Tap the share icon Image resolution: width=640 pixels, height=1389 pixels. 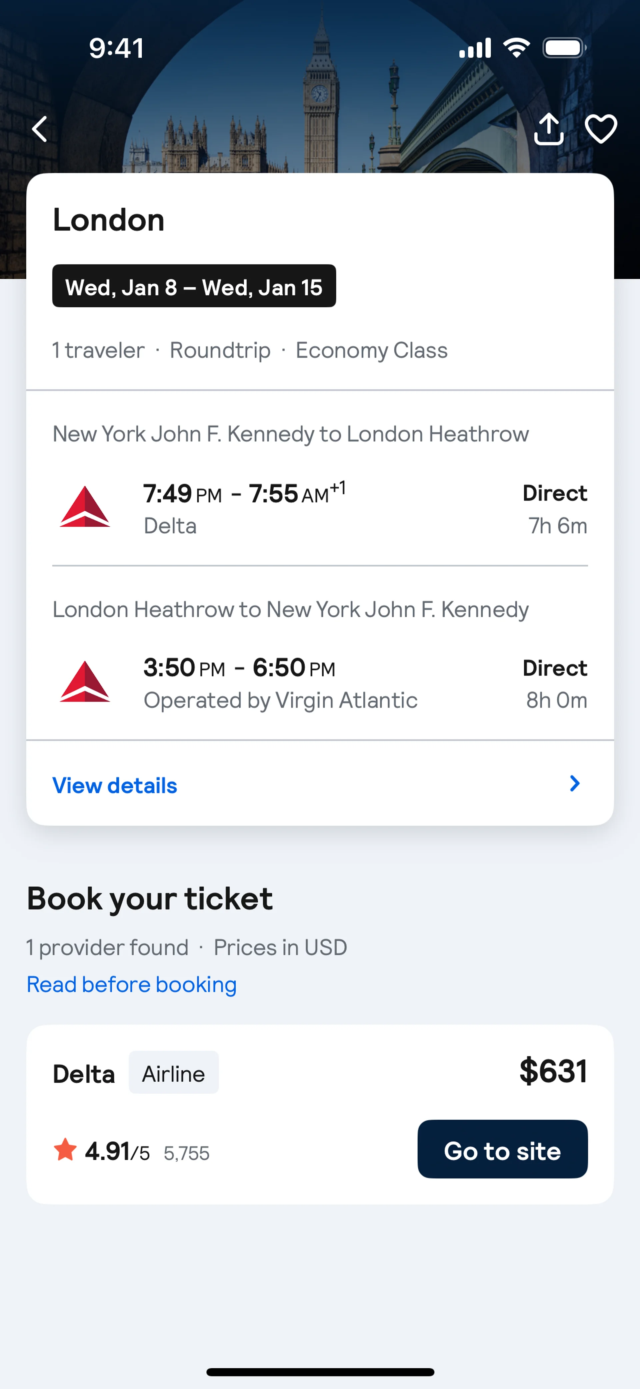point(548,129)
